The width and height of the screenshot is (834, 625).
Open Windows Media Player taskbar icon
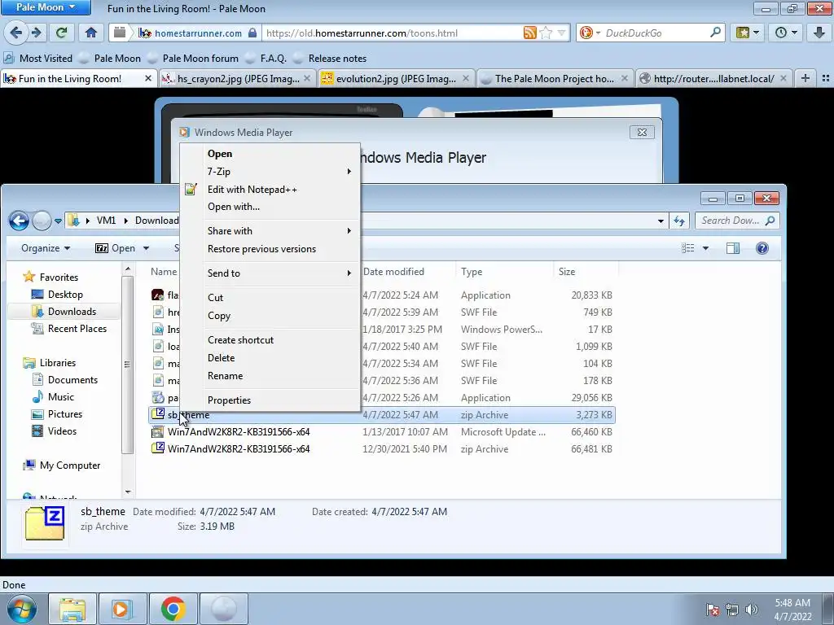tap(122, 609)
